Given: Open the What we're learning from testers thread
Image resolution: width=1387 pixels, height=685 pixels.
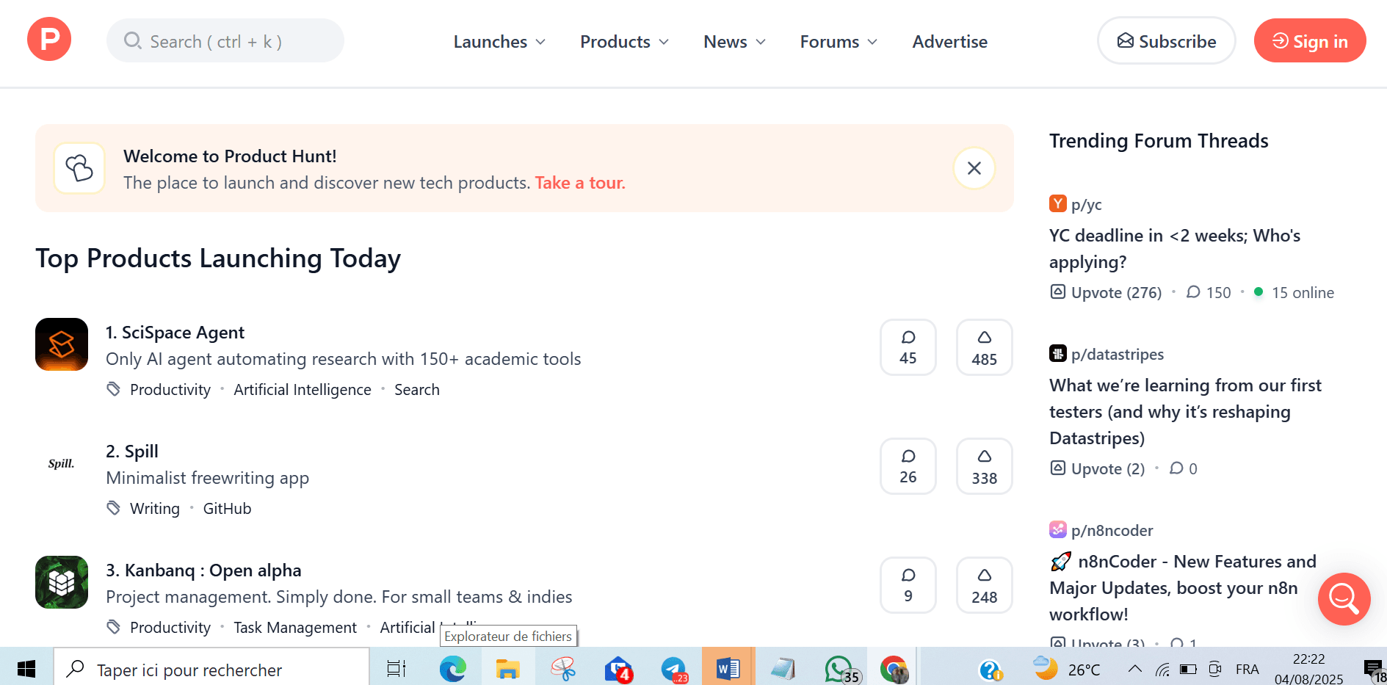Looking at the screenshot, I should click(x=1185, y=412).
